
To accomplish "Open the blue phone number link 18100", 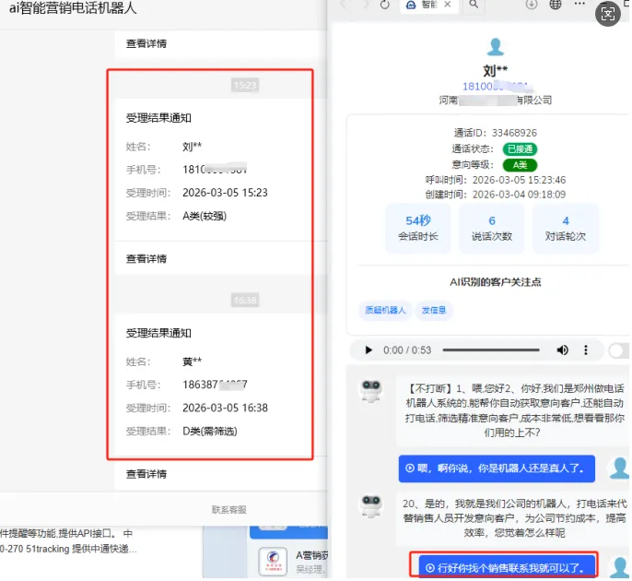I will pos(496,87).
